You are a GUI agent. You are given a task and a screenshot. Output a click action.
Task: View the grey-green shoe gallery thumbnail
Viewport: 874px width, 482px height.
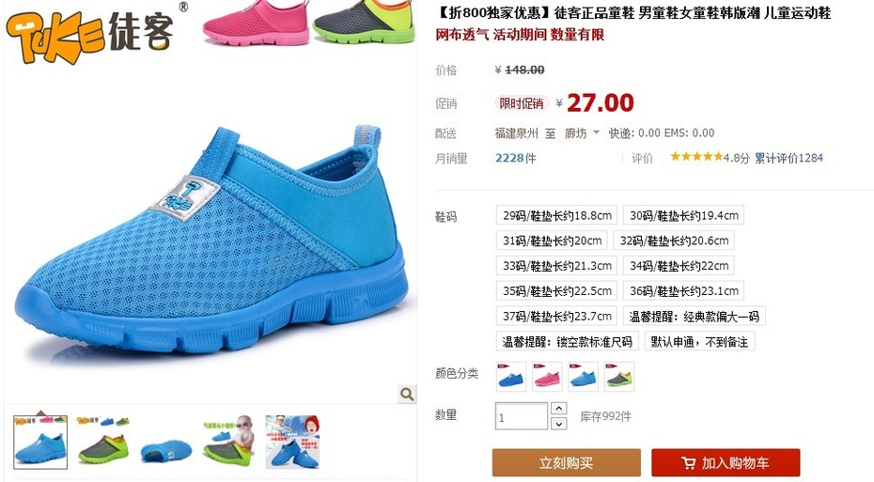[x=103, y=442]
